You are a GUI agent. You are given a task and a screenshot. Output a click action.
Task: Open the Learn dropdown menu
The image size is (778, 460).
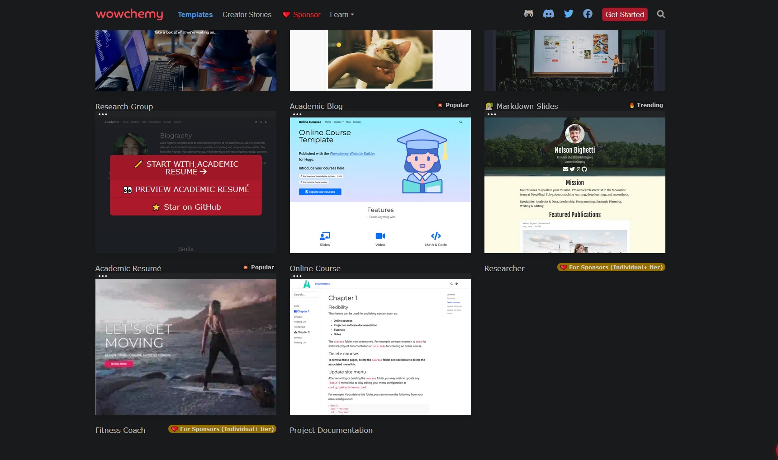pos(342,14)
